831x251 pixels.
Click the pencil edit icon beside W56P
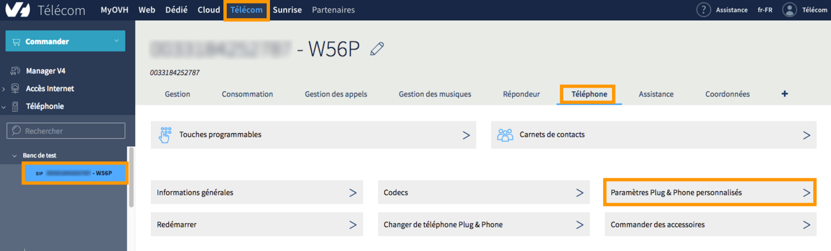[377, 49]
